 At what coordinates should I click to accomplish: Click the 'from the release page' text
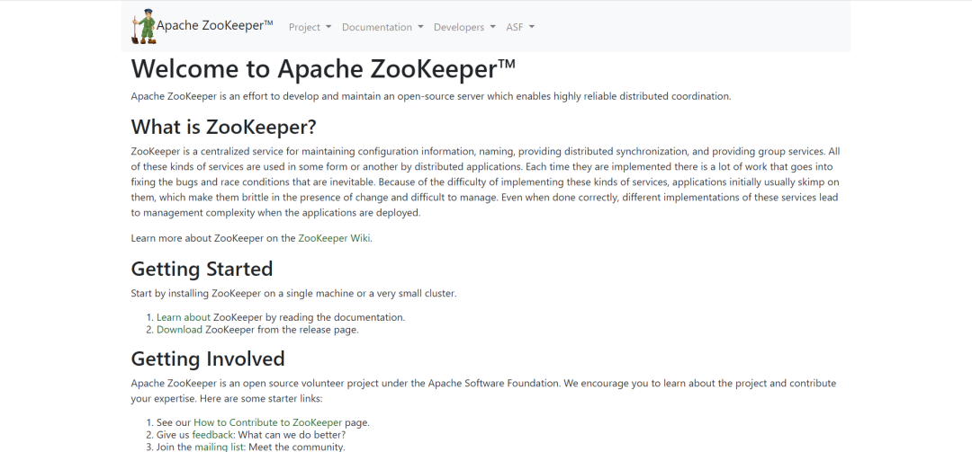[x=308, y=330]
